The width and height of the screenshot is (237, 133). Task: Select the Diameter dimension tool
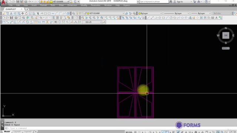27,22
